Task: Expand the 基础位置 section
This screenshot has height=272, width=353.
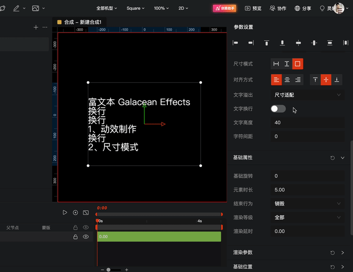Action: coord(343,267)
